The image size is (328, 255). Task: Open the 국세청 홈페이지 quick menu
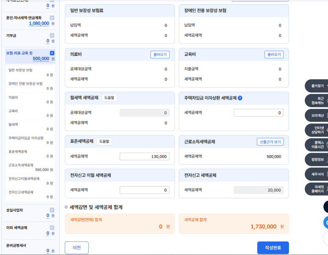pyautogui.click(x=317, y=189)
